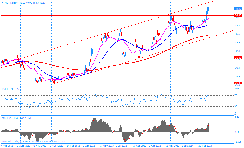Click the 33.90 value on price axis

(238, 43)
